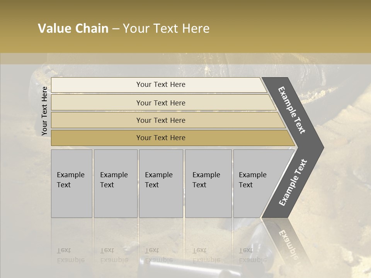Click the lower arrow Example Text segment
The image size is (371, 278).
pyautogui.click(x=293, y=182)
